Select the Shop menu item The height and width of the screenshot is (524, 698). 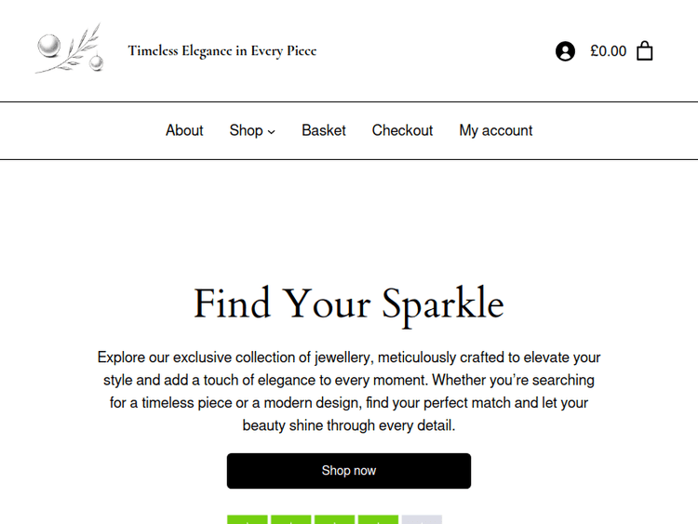point(246,130)
